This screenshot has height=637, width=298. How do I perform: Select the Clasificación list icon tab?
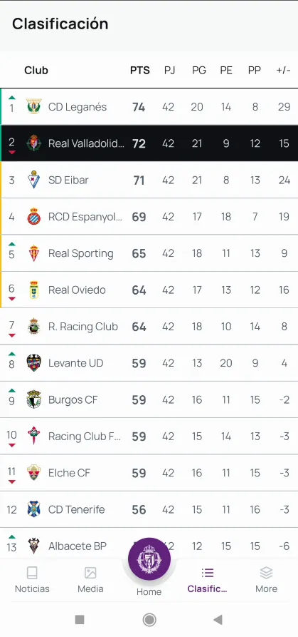point(207,580)
